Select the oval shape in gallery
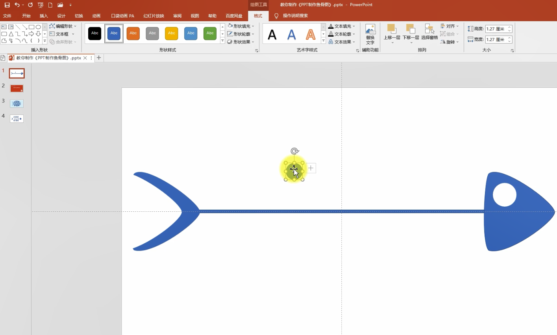The height and width of the screenshot is (335, 557). [38, 27]
